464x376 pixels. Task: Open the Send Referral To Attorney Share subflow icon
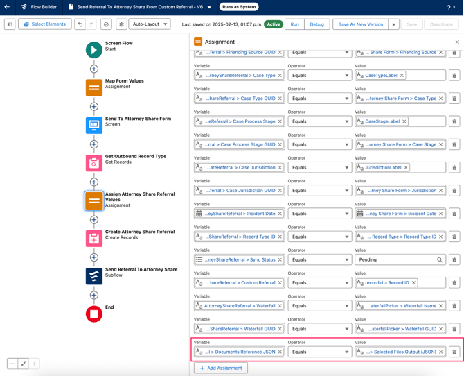pyautogui.click(x=94, y=275)
